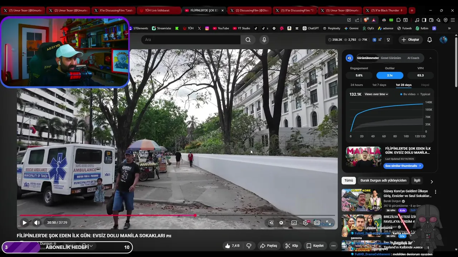Show next filter chips arrow
The width and height of the screenshot is (458, 257).
[x=432, y=182]
